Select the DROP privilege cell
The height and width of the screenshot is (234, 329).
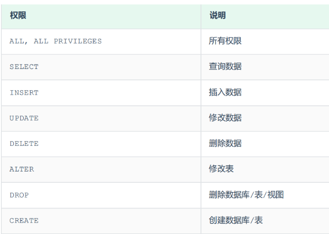pos(19,195)
